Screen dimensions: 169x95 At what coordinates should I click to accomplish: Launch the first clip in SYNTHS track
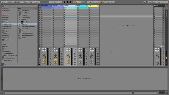tap(64, 8)
